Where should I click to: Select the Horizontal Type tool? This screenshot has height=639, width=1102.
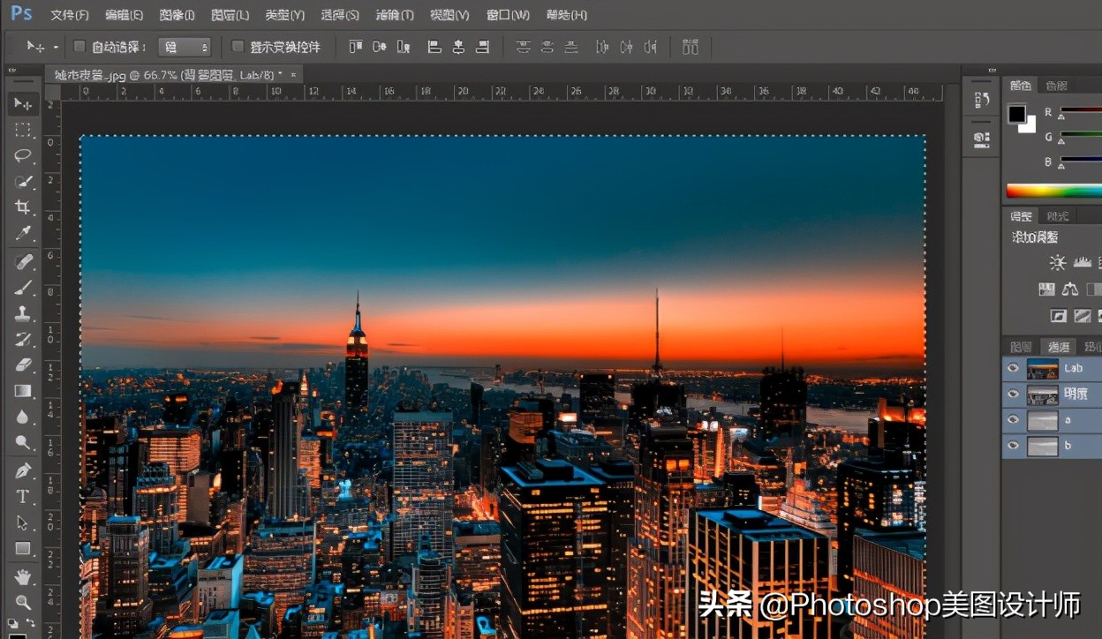pyautogui.click(x=22, y=495)
